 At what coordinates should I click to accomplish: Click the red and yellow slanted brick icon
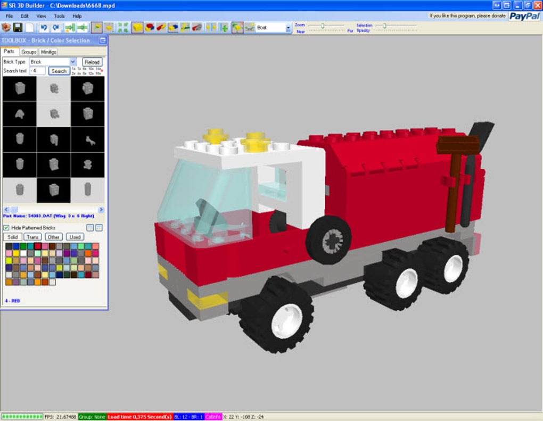[x=161, y=28]
